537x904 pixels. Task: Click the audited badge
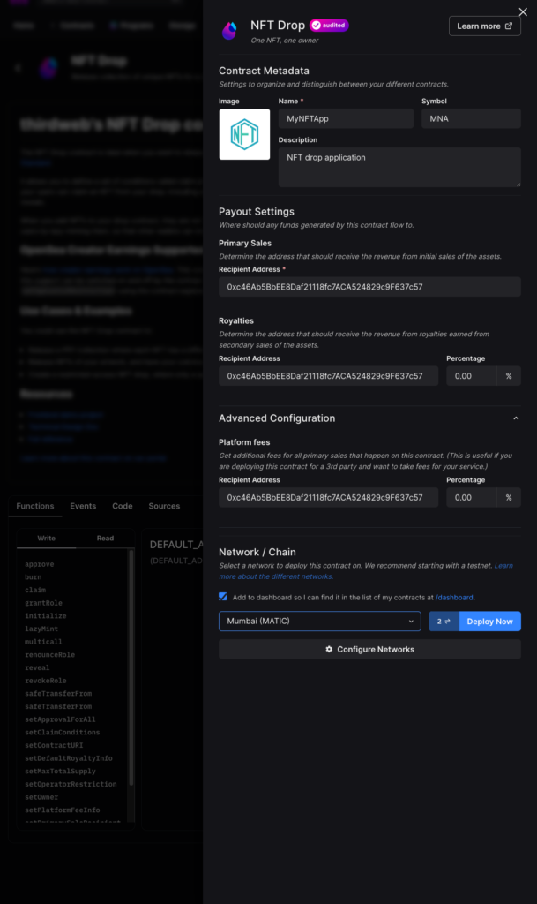coord(329,26)
